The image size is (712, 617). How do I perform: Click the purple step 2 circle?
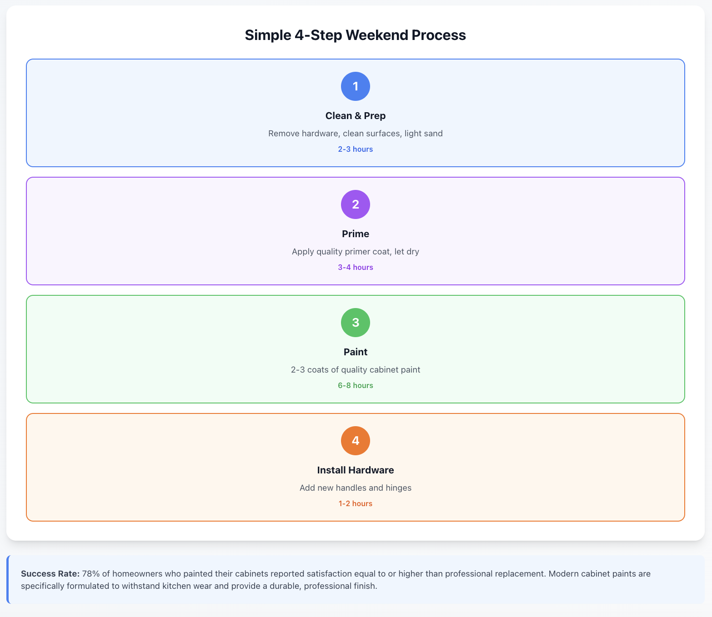[x=356, y=204]
